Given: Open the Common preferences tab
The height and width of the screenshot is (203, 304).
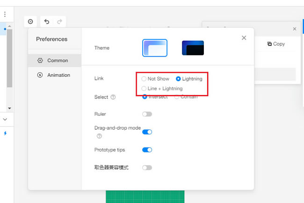Looking at the screenshot, I should 55,60.
